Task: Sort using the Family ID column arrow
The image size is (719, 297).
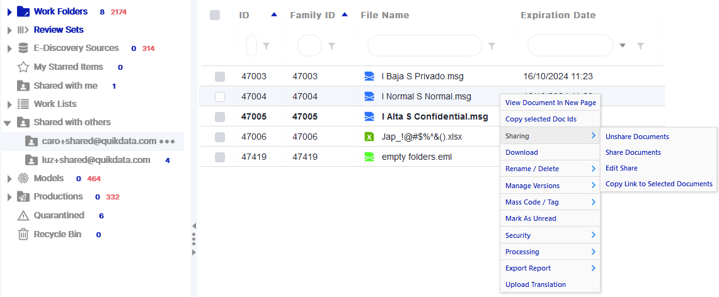Action: (x=345, y=14)
